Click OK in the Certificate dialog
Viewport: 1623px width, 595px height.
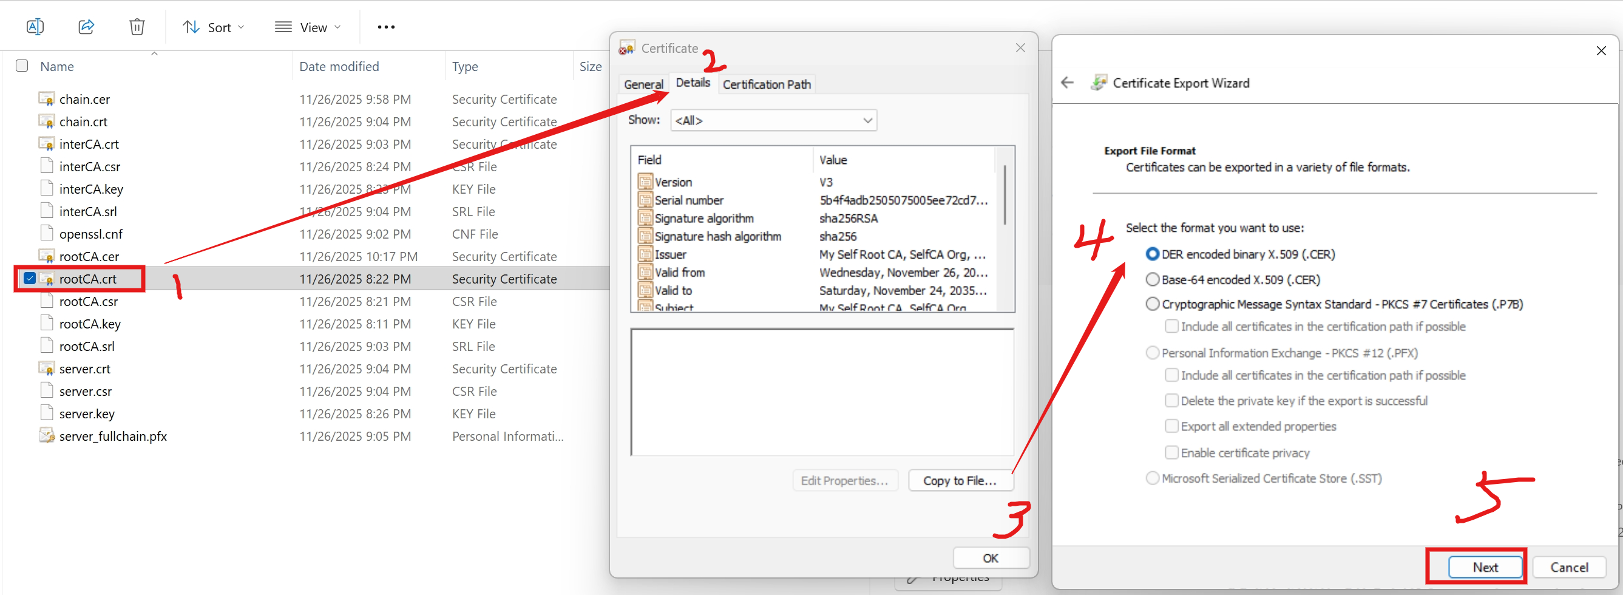pos(991,559)
